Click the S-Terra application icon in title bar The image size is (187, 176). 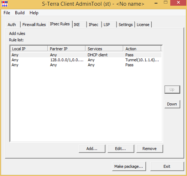point(5,4)
